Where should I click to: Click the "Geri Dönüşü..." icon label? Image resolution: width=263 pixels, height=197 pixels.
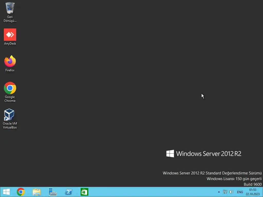coord(10,19)
